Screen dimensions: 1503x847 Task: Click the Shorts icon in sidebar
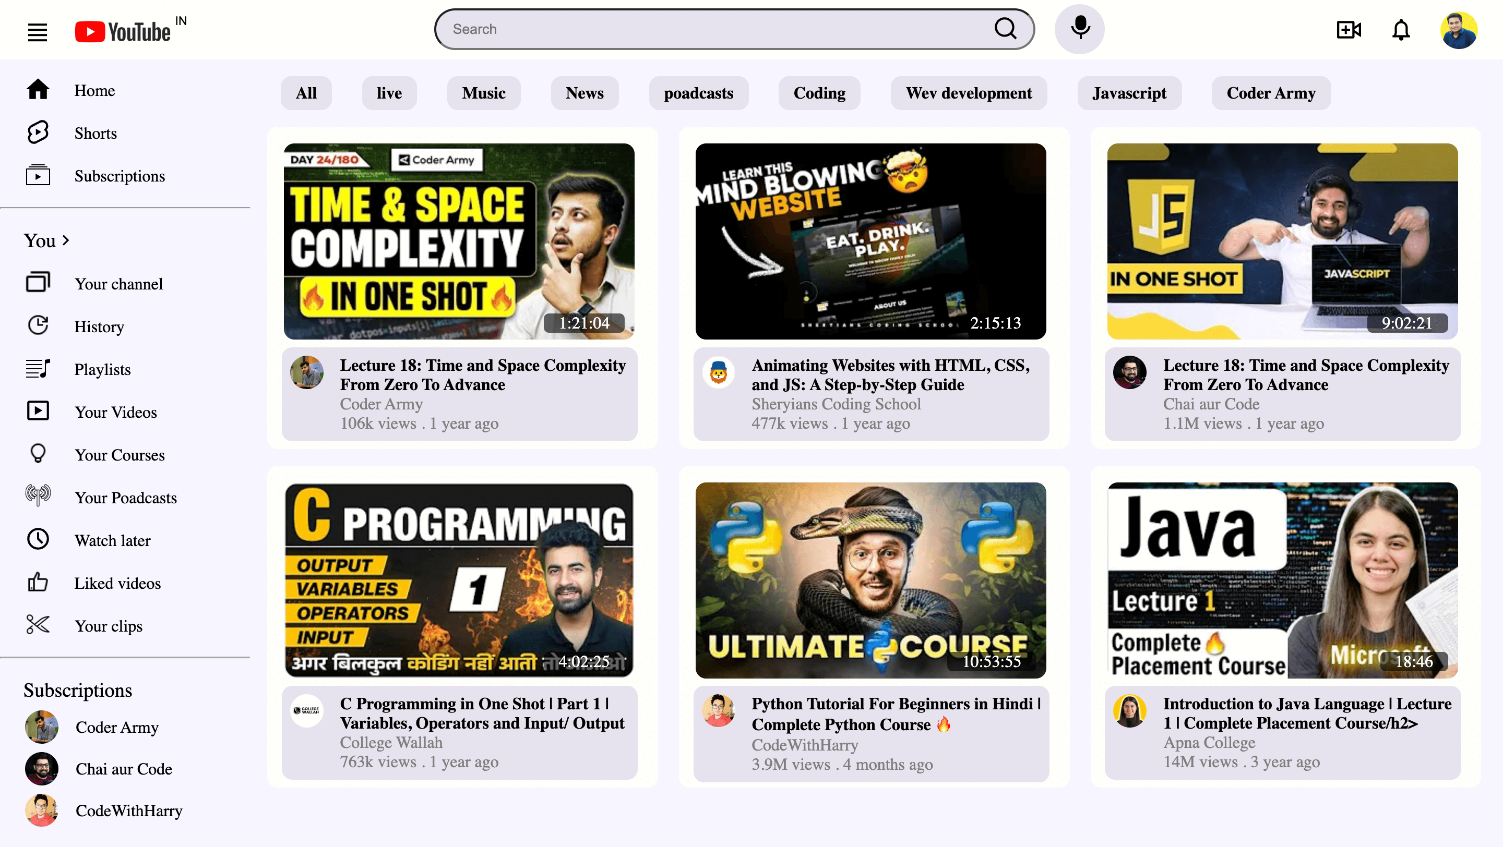[x=38, y=132]
